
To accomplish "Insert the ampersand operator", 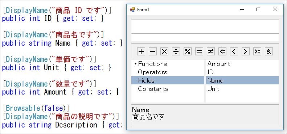I will [x=269, y=51].
